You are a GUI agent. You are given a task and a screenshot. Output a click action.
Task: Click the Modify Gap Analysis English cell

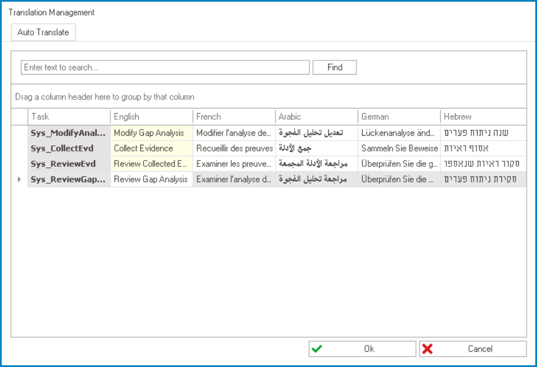pos(151,132)
